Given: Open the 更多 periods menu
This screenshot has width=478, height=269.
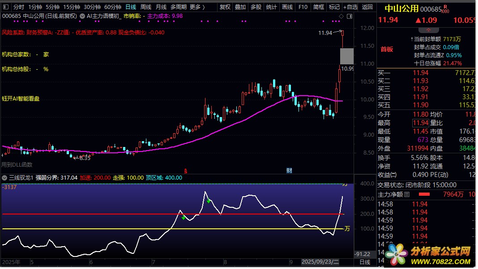Looking at the screenshot, I should (197, 7).
